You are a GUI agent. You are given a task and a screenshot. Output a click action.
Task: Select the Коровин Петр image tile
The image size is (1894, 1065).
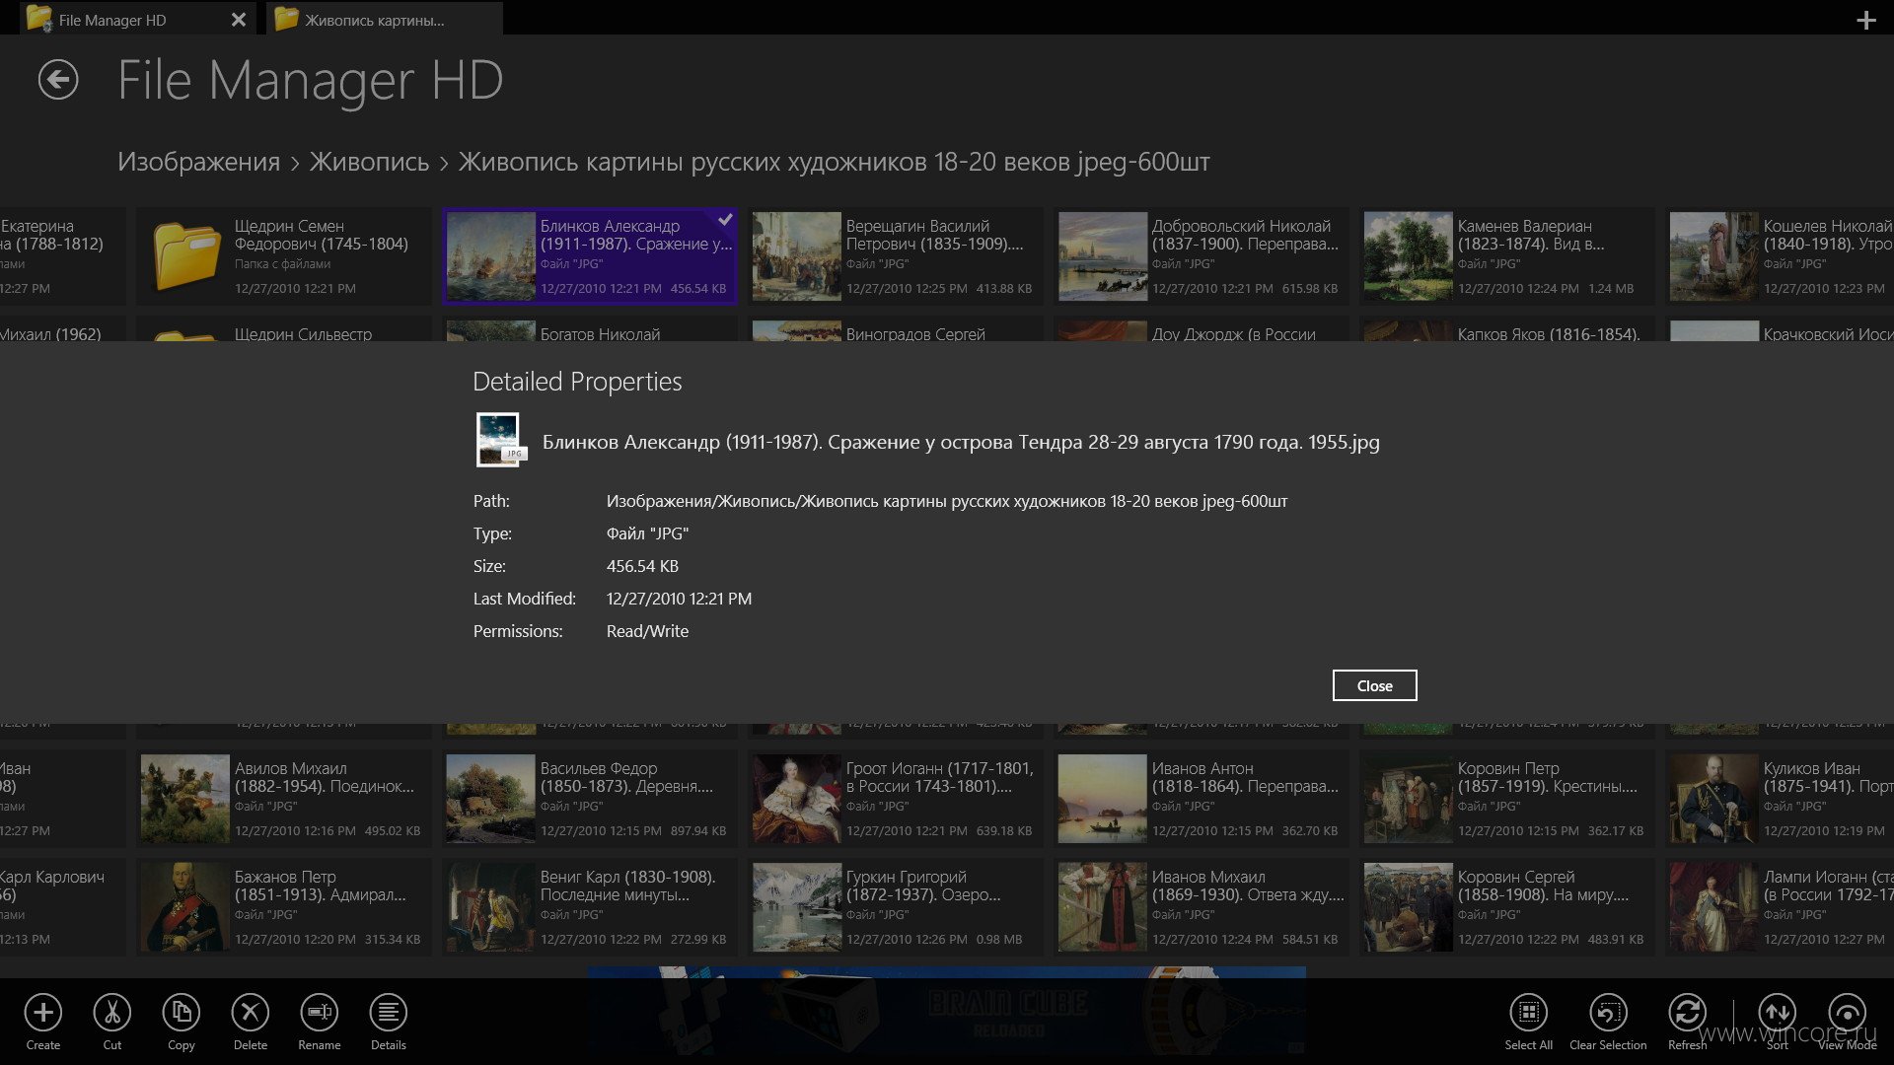[1507, 799]
